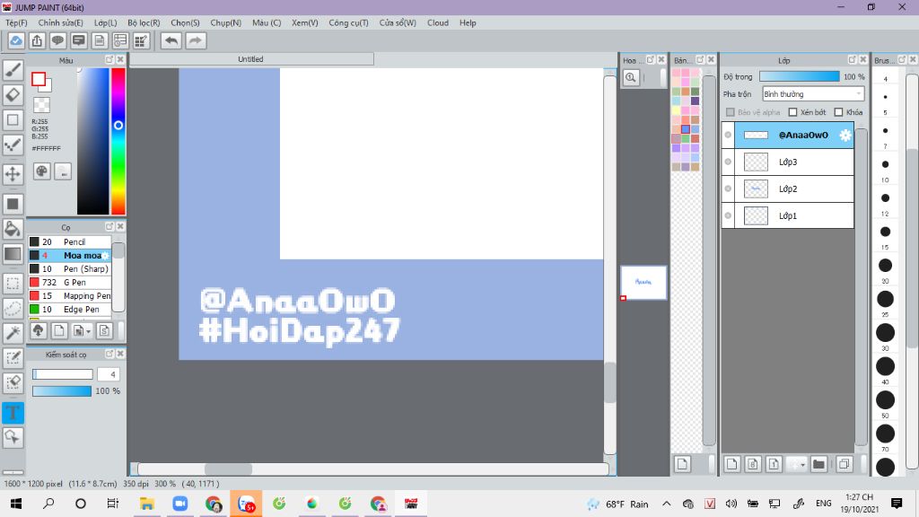Open the Pha trộn blend mode dropdown

coord(813,93)
